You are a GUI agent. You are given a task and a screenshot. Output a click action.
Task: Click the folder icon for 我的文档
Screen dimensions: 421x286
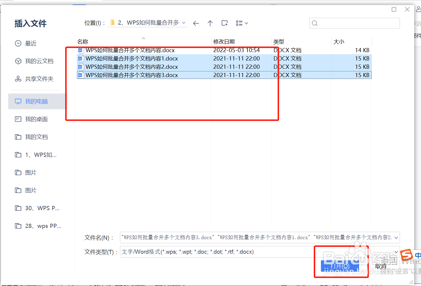coord(18,137)
